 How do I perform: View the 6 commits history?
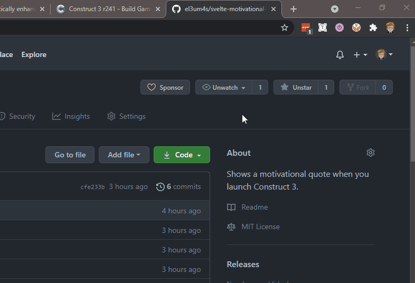(178, 186)
